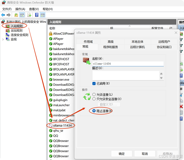Click the Up one level folder icon

[16, 15]
